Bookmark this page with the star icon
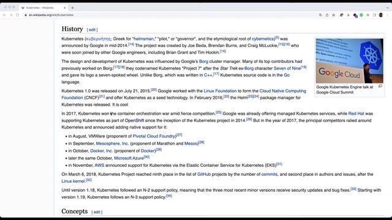 coord(333,15)
